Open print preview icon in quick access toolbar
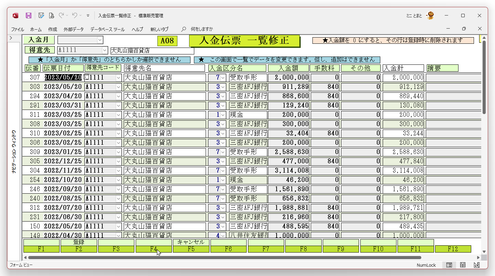Viewport: 495px width, 276px height. [52, 16]
